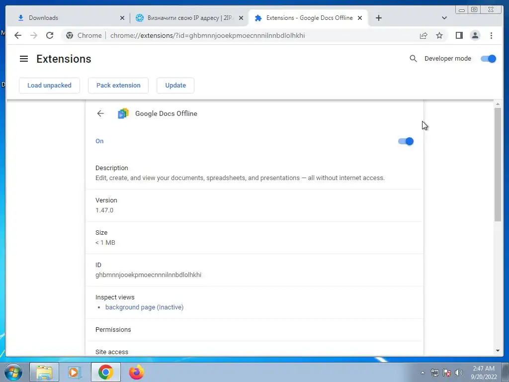Open the Chrome profile avatar menu
This screenshot has width=509, height=382.
[475, 35]
